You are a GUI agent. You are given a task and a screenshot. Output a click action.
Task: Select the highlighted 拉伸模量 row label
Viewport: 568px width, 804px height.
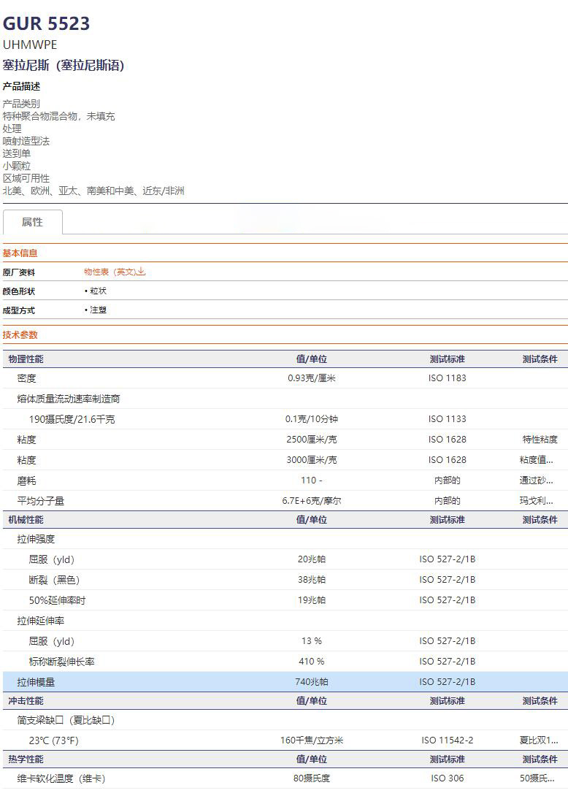pyautogui.click(x=36, y=683)
